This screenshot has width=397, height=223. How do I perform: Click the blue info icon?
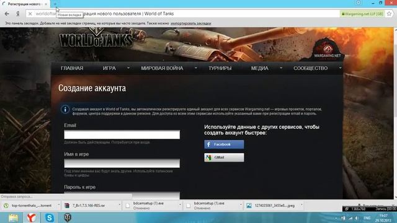tap(65, 110)
